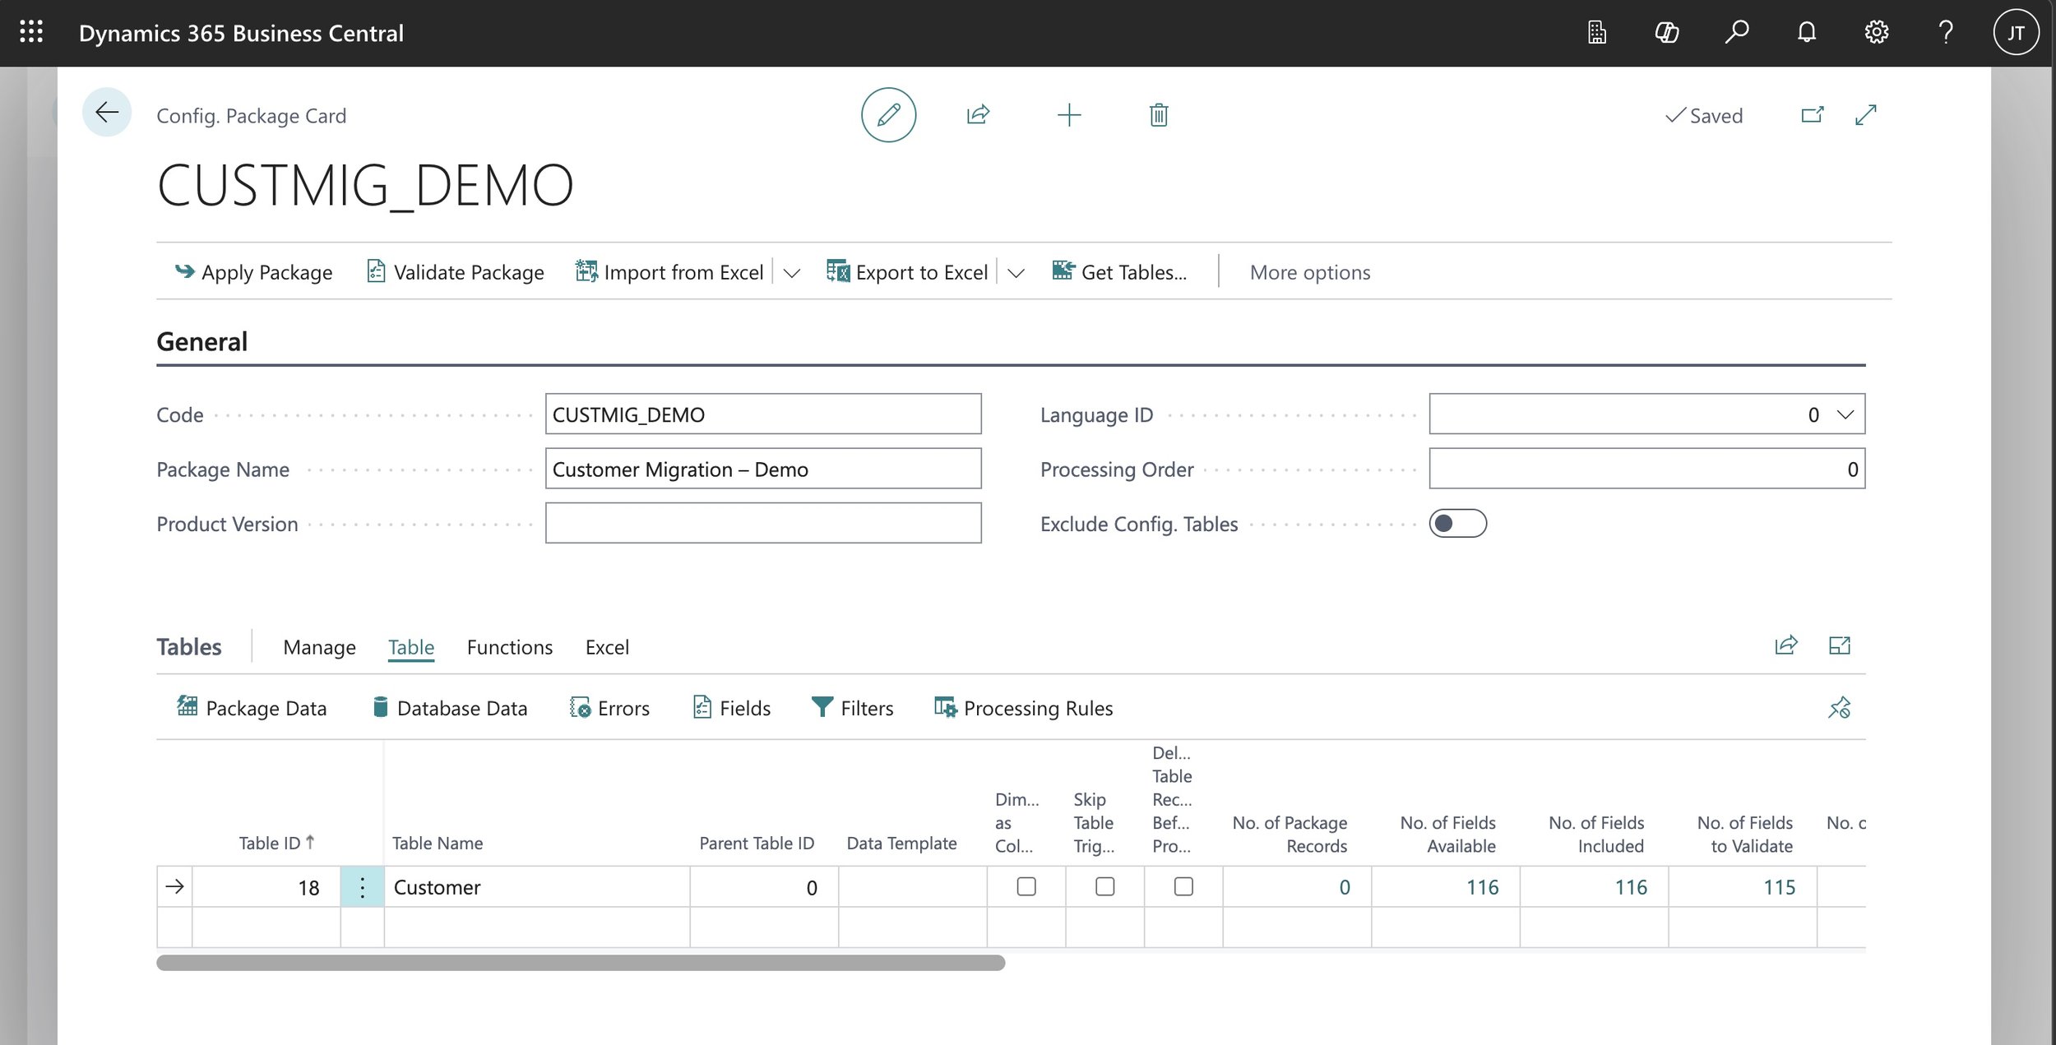Click the Code input field
The height and width of the screenshot is (1045, 2056).
[763, 414]
